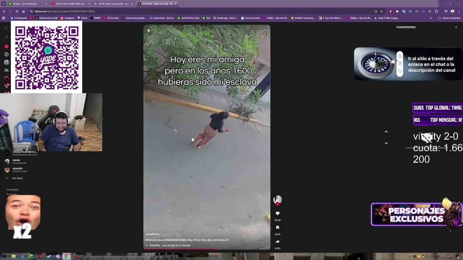Like the TikTok video with heart icon

(x=277, y=213)
